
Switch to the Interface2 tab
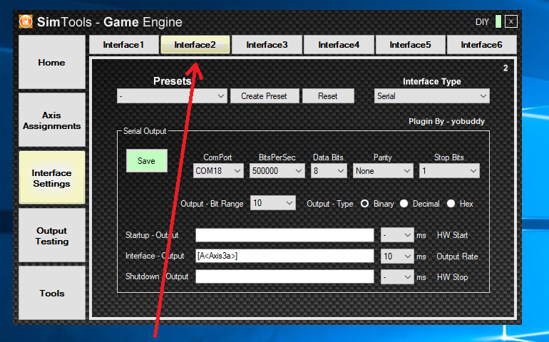click(x=195, y=45)
